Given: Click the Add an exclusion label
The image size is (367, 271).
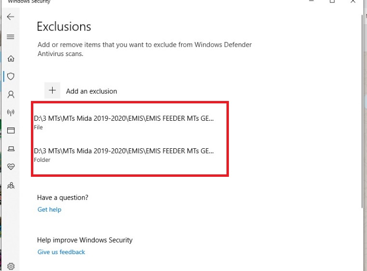Looking at the screenshot, I should [x=91, y=91].
